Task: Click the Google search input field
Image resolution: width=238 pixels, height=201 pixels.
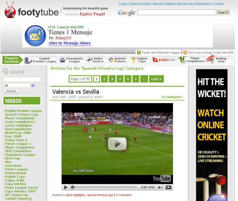Action: click(x=177, y=12)
